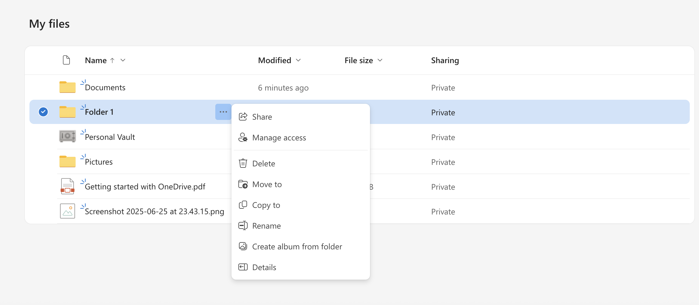Choose Create album from folder
This screenshot has height=305, width=699.
[297, 246]
